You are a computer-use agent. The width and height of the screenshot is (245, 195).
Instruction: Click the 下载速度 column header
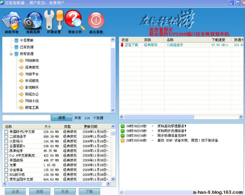(x=218, y=40)
